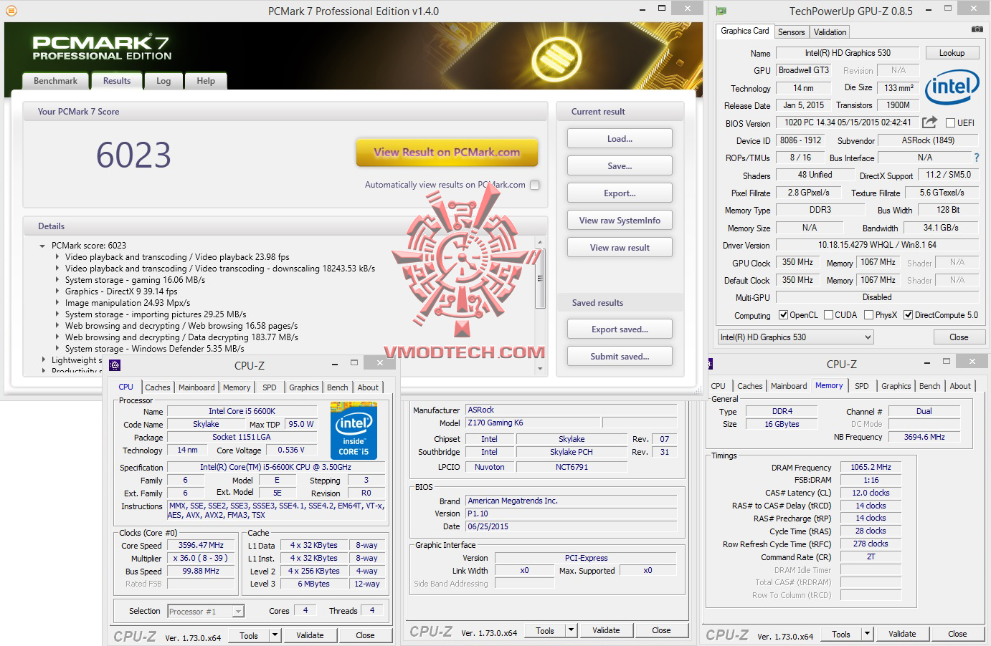Toggle the UEFI checkbox in GPU-Z
This screenshot has width=991, height=646.
coord(950,122)
